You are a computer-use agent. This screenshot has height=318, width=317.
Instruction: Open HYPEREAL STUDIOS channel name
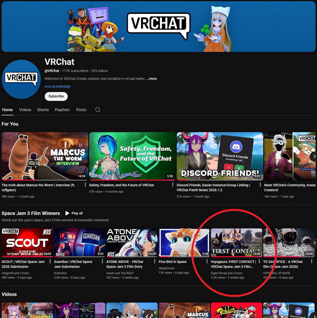277,273
